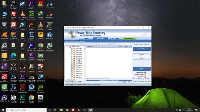Screen dimensions: 200x112
Task: Open the FurMark desktop icon
Action: coord(41,4)
